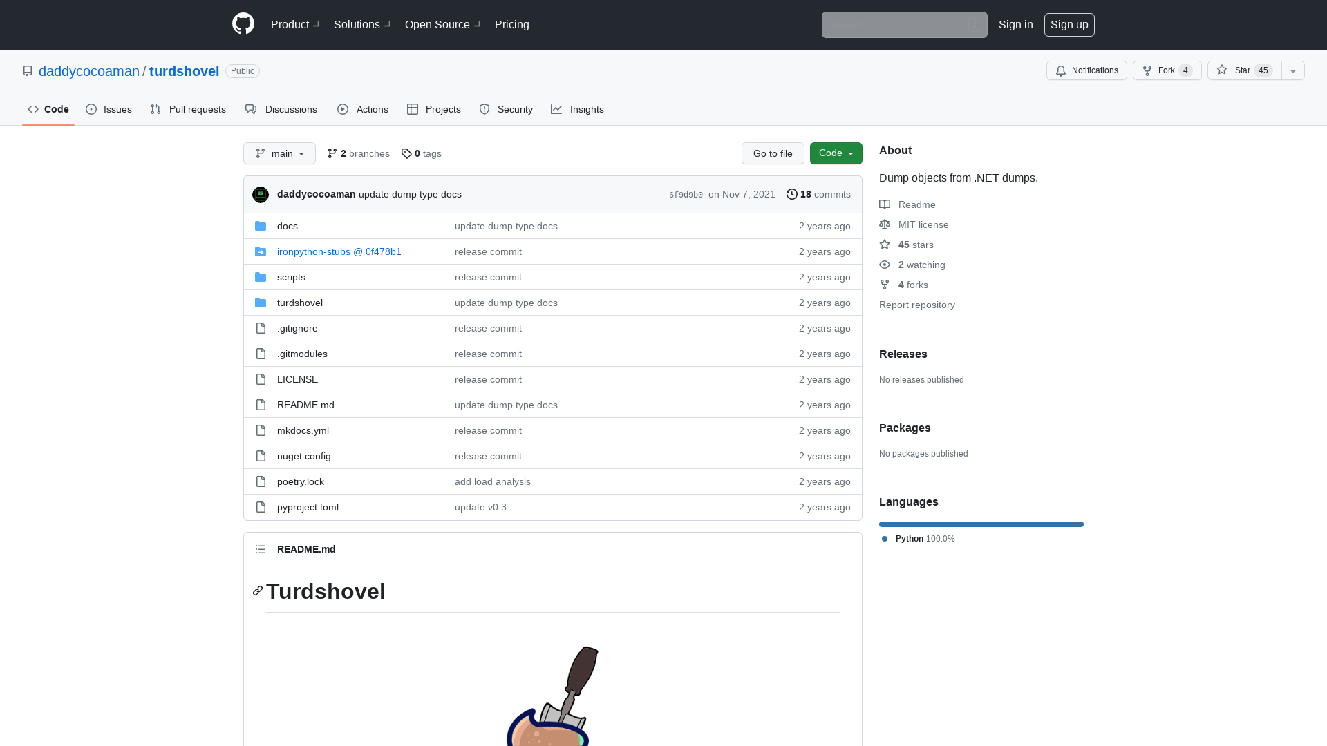This screenshot has height=746, width=1327.
Task: Open README table of contents icon
Action: [x=261, y=549]
